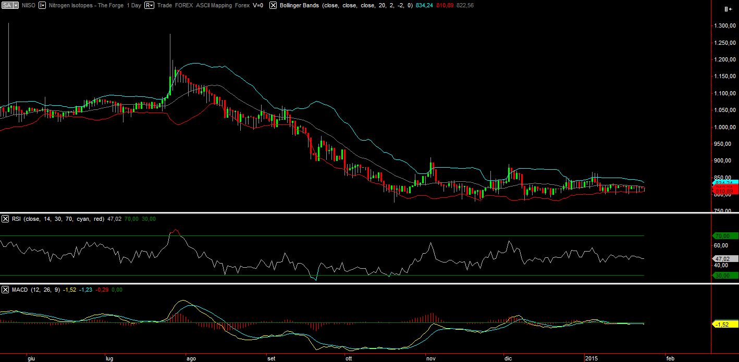Click the green 70,00 RSI axis label

(724, 235)
